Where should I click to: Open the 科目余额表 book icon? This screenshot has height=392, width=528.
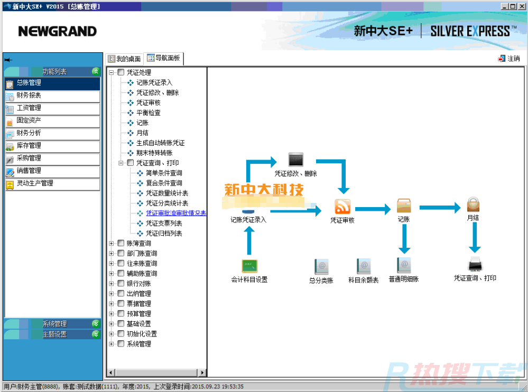(x=363, y=266)
